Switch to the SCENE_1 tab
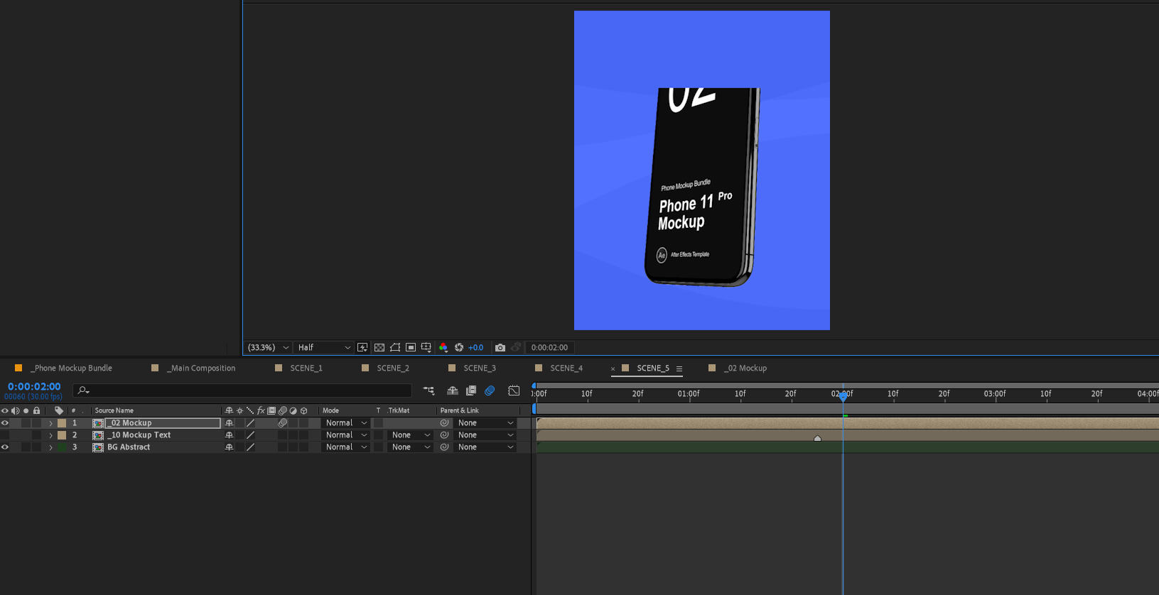Viewport: 1159px width, 595px height. [x=306, y=369]
